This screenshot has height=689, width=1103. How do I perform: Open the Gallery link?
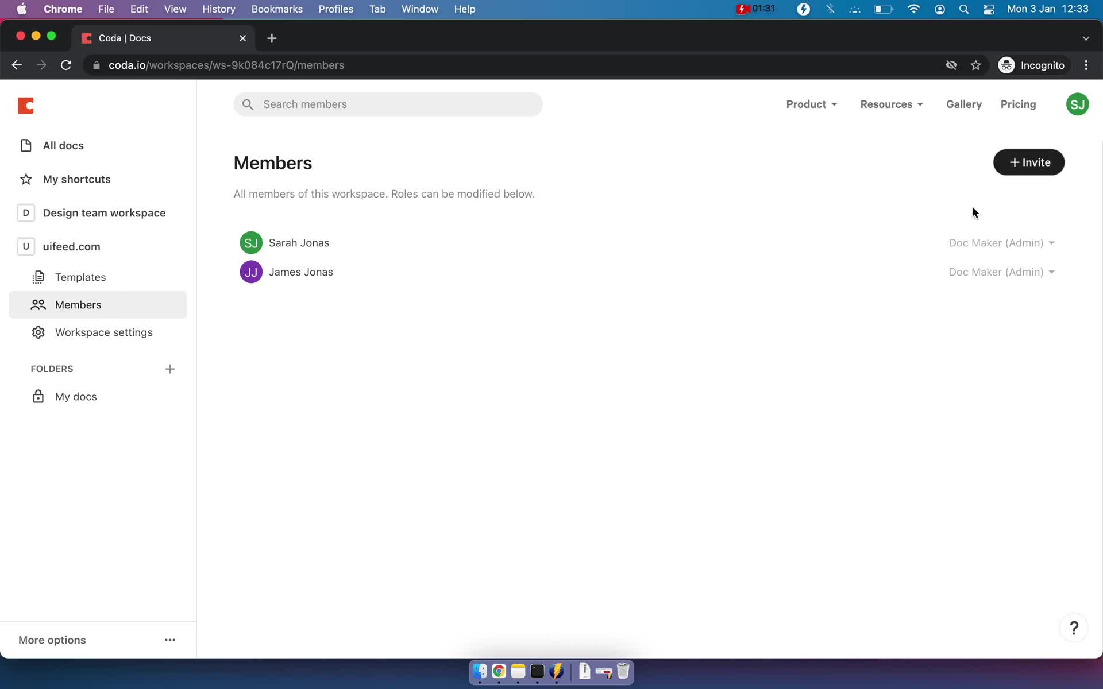[x=963, y=104]
